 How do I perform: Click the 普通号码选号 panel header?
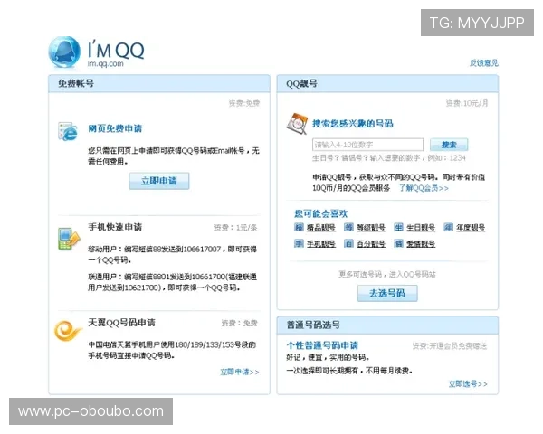point(387,325)
